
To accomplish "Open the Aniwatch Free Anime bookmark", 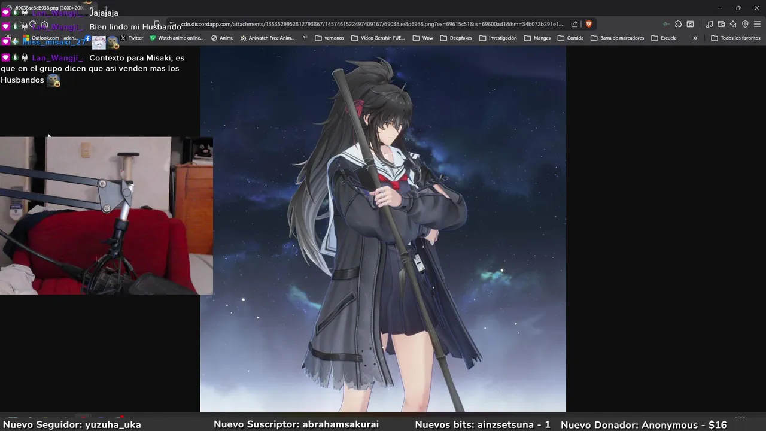I will (268, 38).
